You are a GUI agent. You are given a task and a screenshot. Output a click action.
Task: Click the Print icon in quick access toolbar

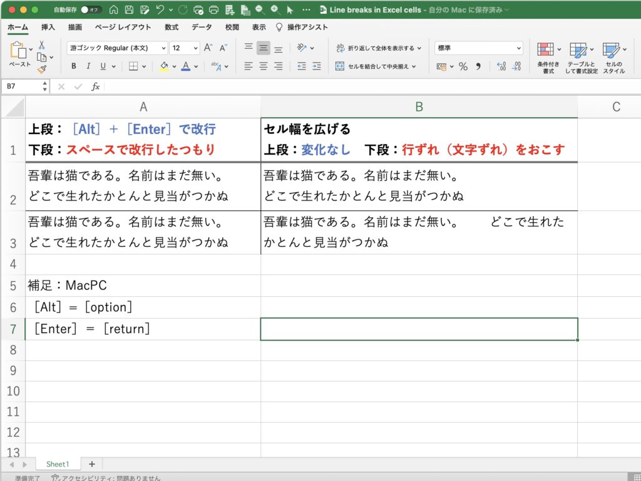[213, 10]
